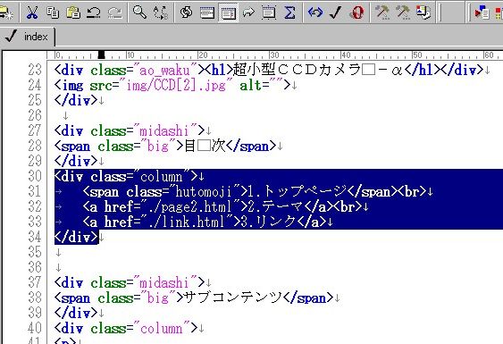Open Find with the magnifying glass icon
This screenshot has height=344, width=503.
pos(140,13)
